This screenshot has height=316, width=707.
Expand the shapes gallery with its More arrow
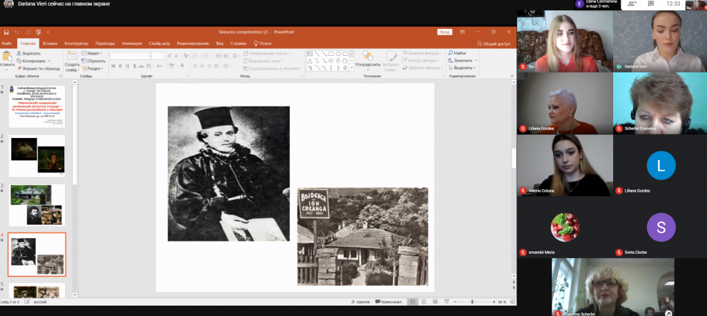pyautogui.click(x=351, y=68)
